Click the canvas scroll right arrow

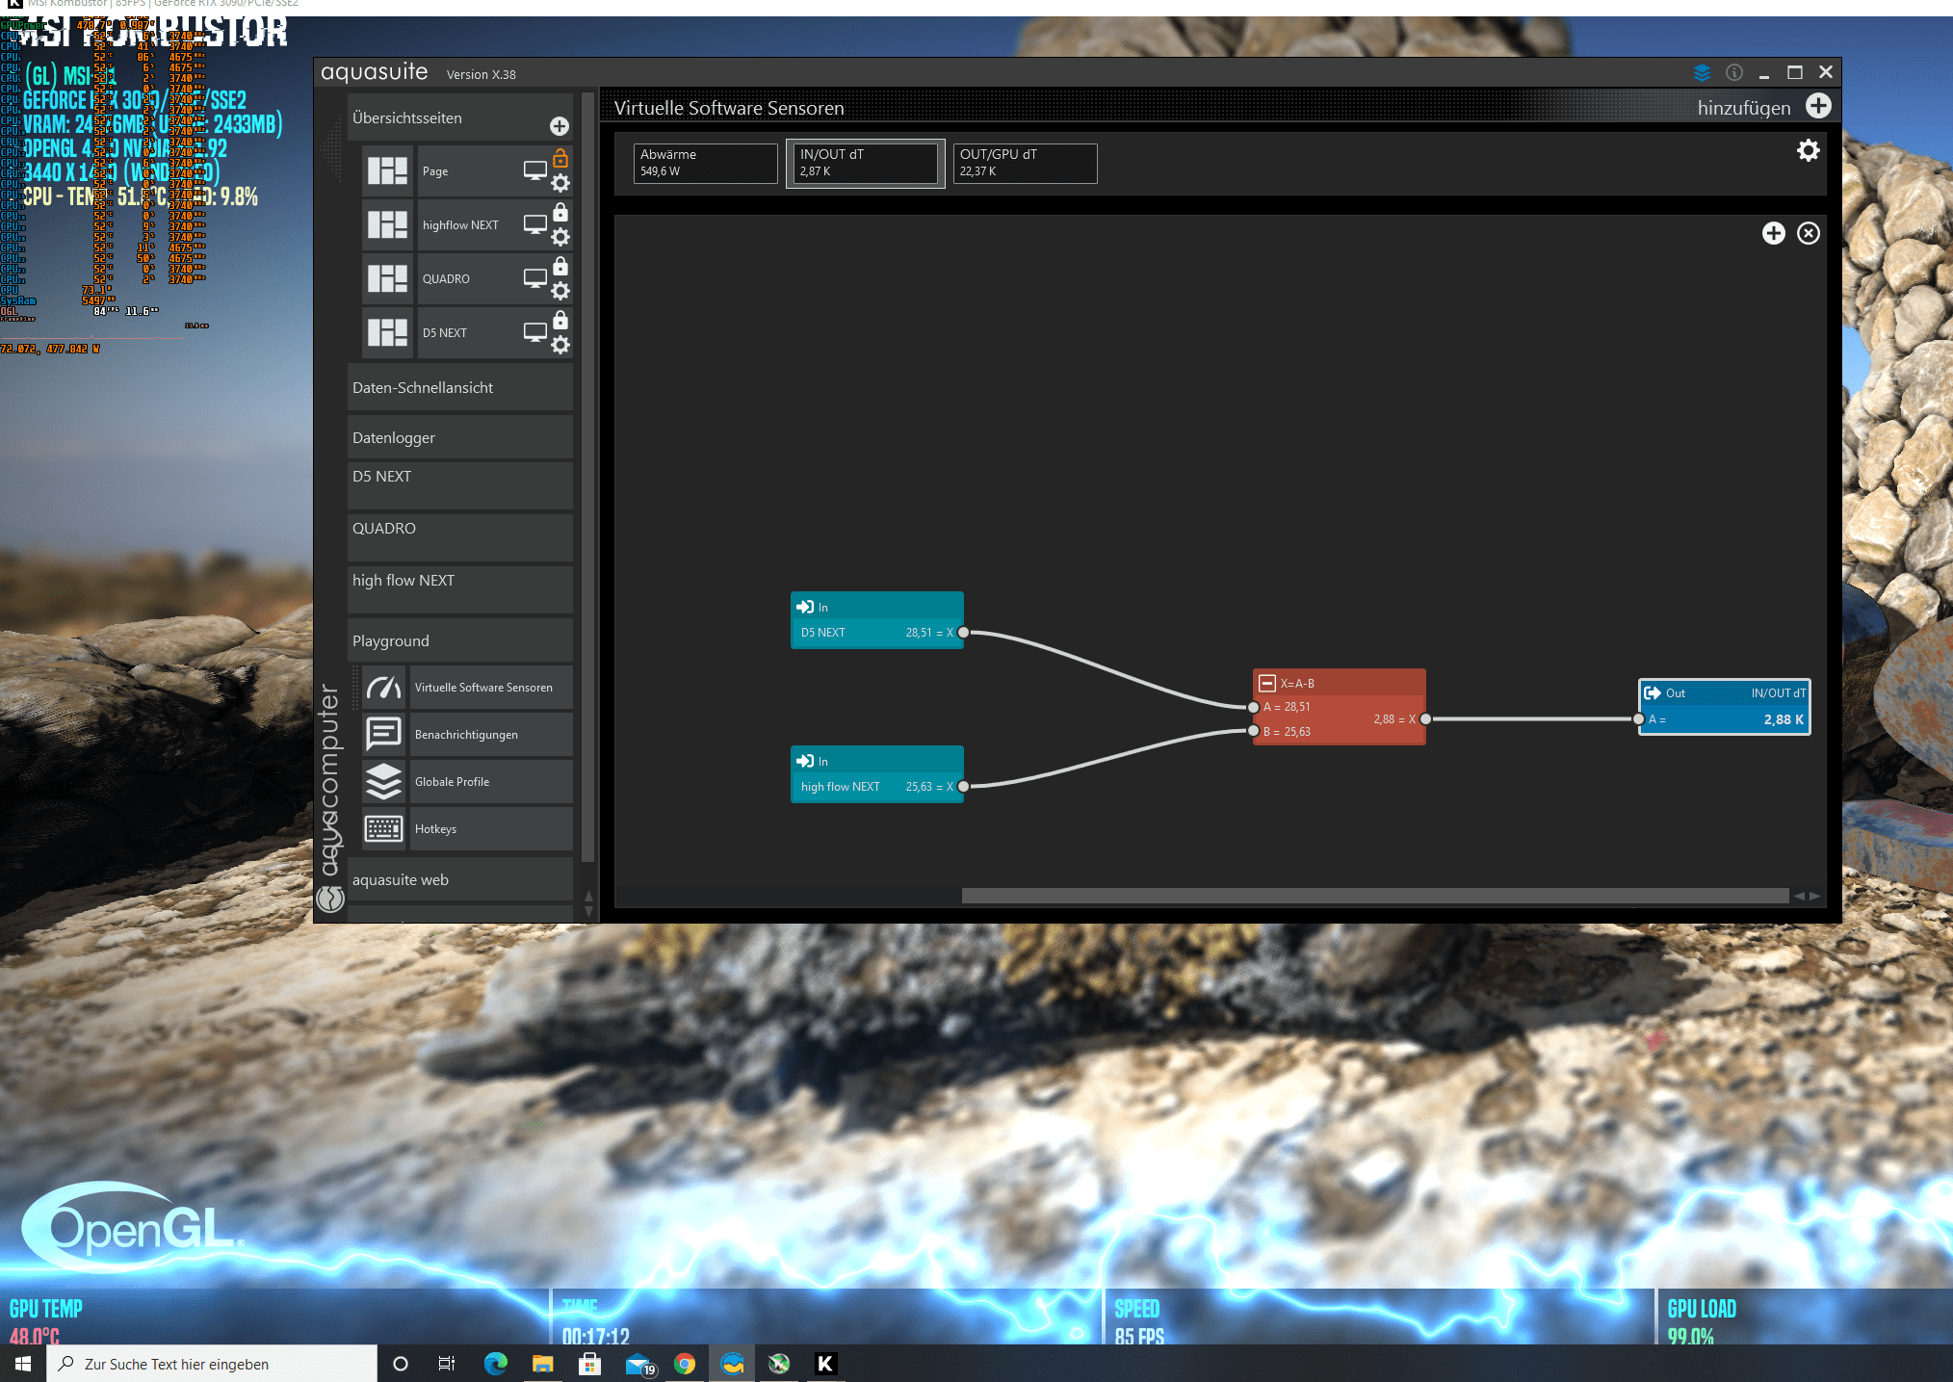[x=1815, y=896]
